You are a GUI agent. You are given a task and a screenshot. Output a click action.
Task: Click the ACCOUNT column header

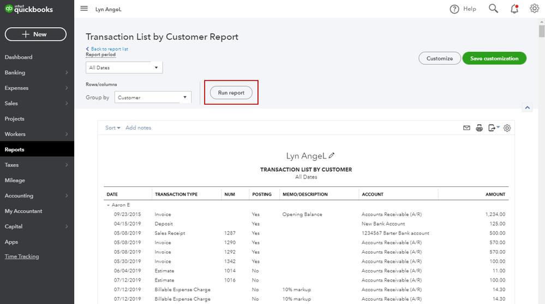click(373, 194)
